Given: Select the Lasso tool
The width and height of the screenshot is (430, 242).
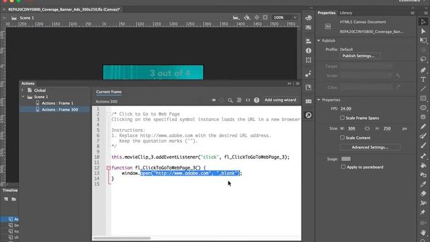Looking at the screenshot, I should pos(423,59).
